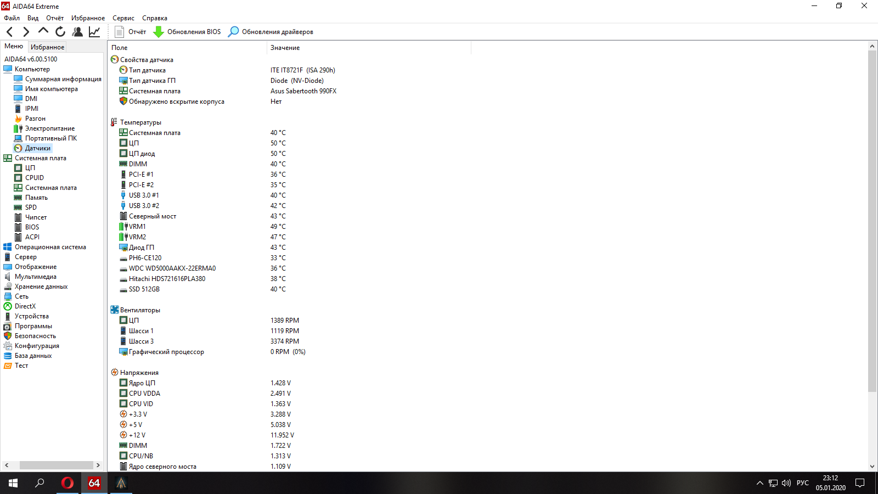Open the Opera browser from taskbar
Screen dimensions: 878x494
point(67,483)
